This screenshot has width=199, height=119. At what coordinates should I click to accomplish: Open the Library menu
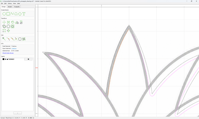point(10,3)
